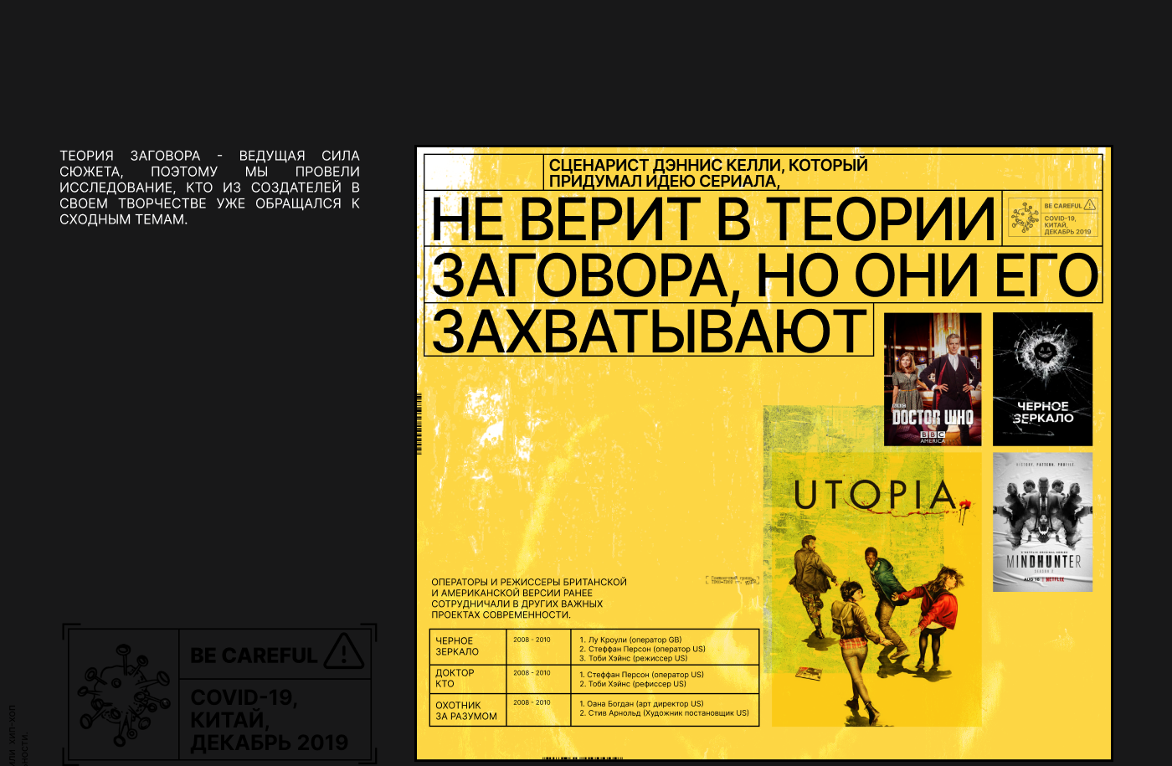The image size is (1172, 766).
Task: Click the large virus icon in dark badge
Action: click(x=124, y=695)
